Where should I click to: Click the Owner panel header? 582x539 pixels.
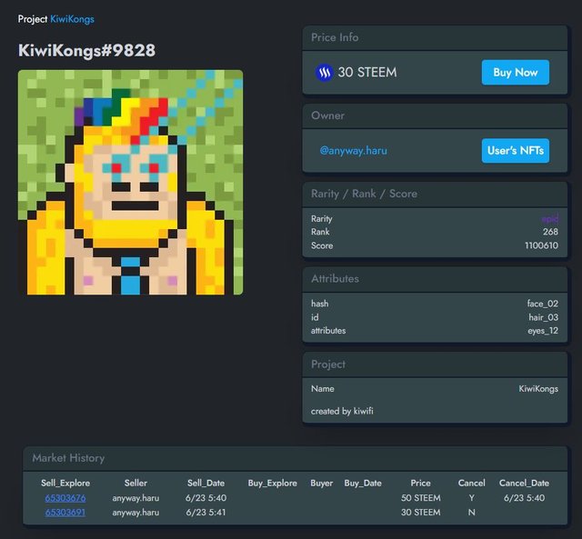click(435, 115)
